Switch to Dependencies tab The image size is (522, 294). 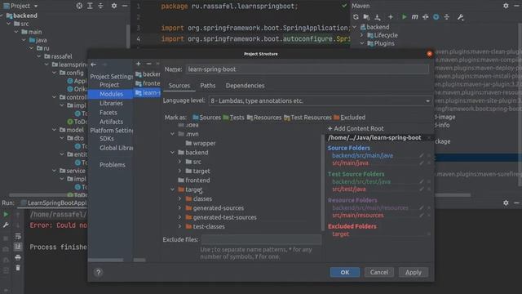click(245, 86)
